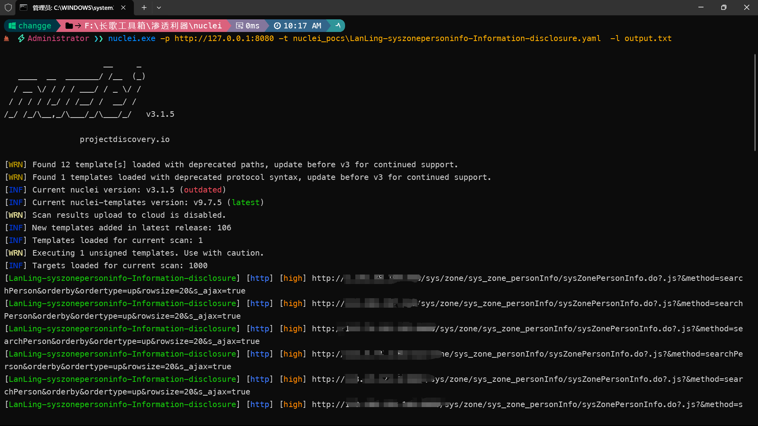The image size is (758, 426).
Task: Restore down the terminal window
Action: pyautogui.click(x=724, y=7)
